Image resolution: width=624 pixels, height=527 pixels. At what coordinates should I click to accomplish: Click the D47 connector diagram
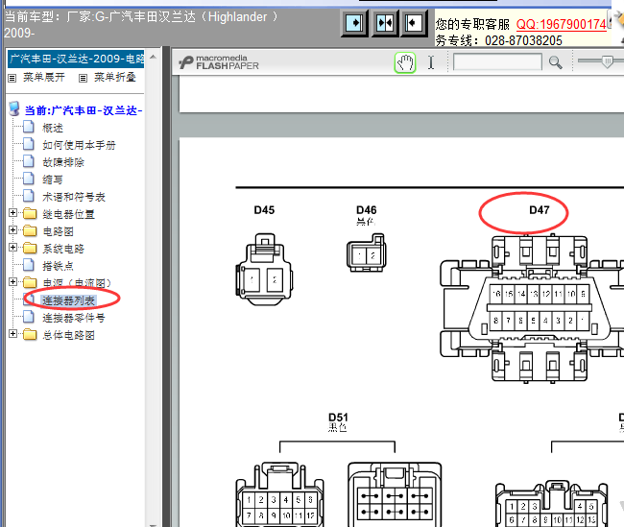coord(533,309)
